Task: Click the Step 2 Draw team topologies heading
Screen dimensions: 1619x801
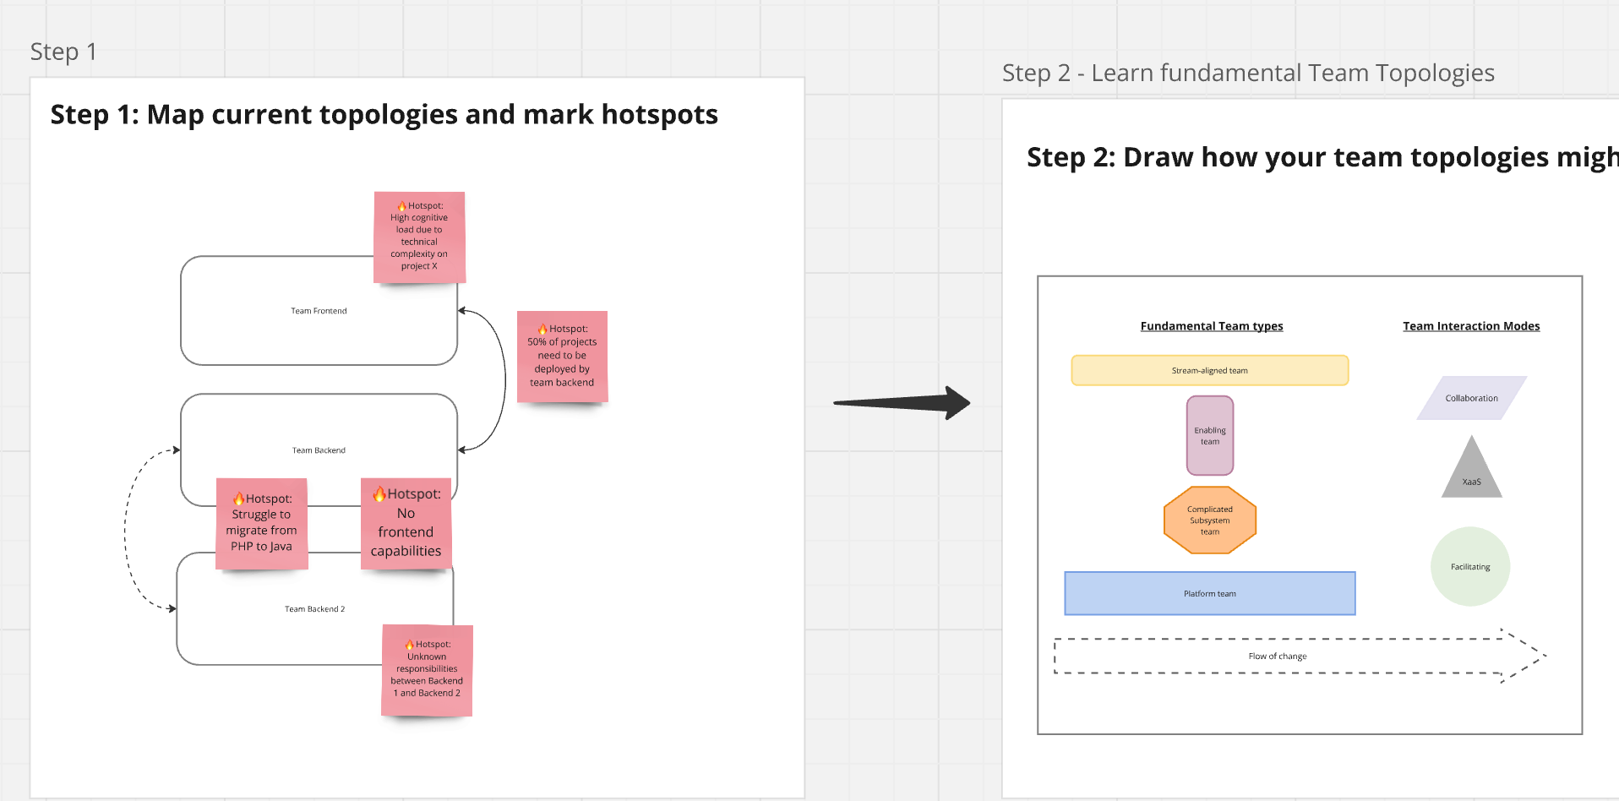Action: pyautogui.click(x=1322, y=157)
